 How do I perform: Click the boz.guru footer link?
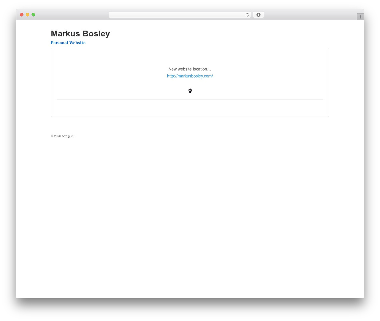pyautogui.click(x=68, y=136)
